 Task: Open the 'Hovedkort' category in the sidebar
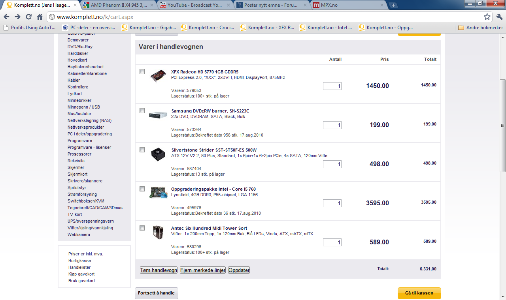77,60
